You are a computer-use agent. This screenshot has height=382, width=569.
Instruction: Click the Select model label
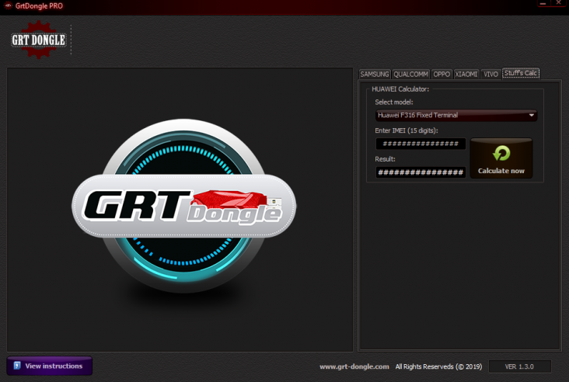point(394,102)
